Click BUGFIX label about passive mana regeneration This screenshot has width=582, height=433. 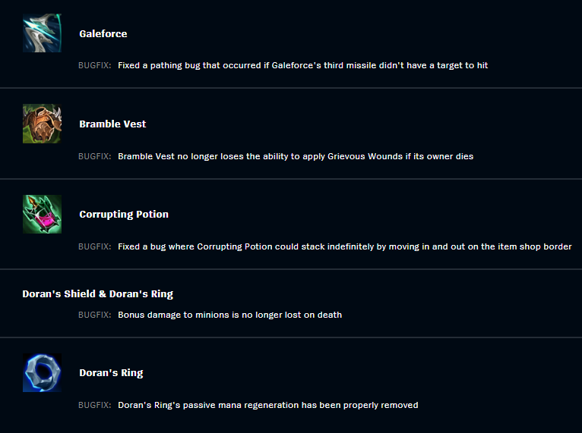click(x=95, y=405)
